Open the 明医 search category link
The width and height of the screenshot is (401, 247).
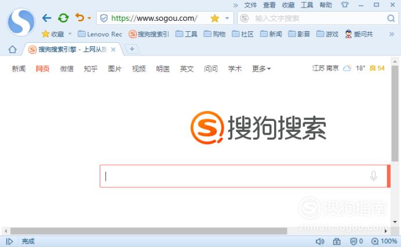pos(163,69)
